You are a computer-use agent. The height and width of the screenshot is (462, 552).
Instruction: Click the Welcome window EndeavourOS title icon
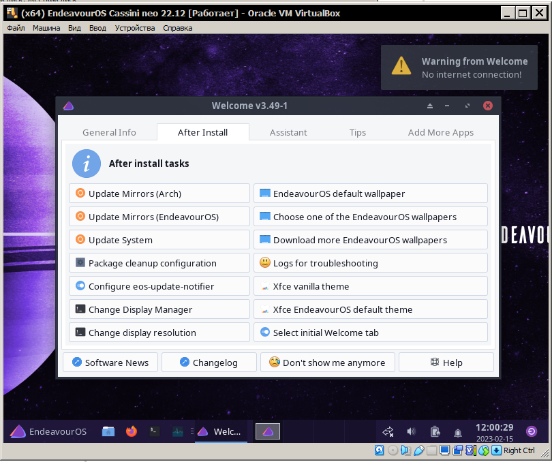point(68,106)
